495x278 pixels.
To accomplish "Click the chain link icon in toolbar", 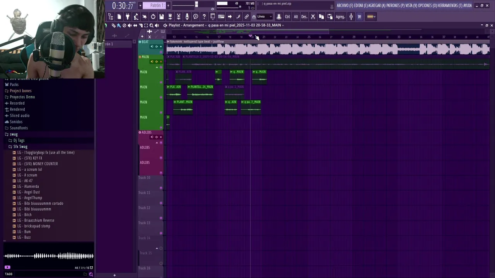I will (247, 17).
